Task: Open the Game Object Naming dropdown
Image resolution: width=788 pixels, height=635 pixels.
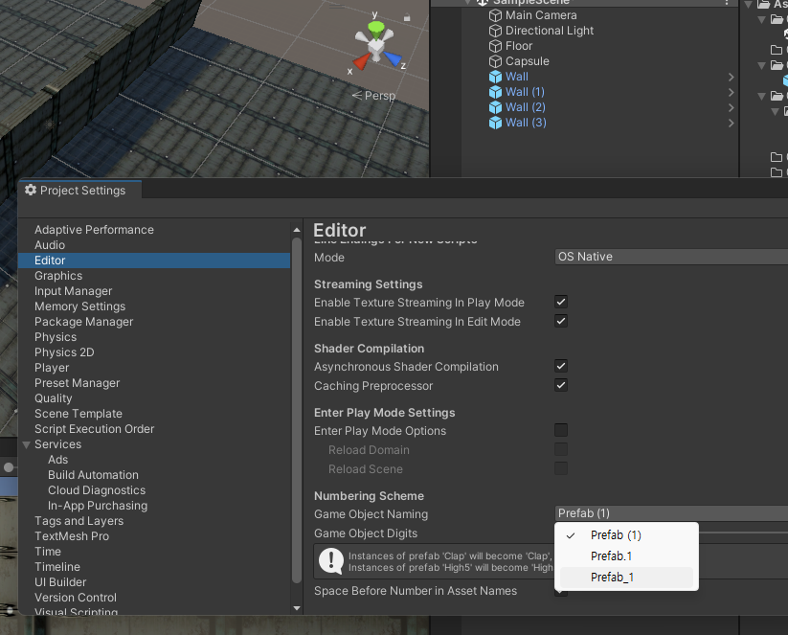Action: pyautogui.click(x=671, y=513)
